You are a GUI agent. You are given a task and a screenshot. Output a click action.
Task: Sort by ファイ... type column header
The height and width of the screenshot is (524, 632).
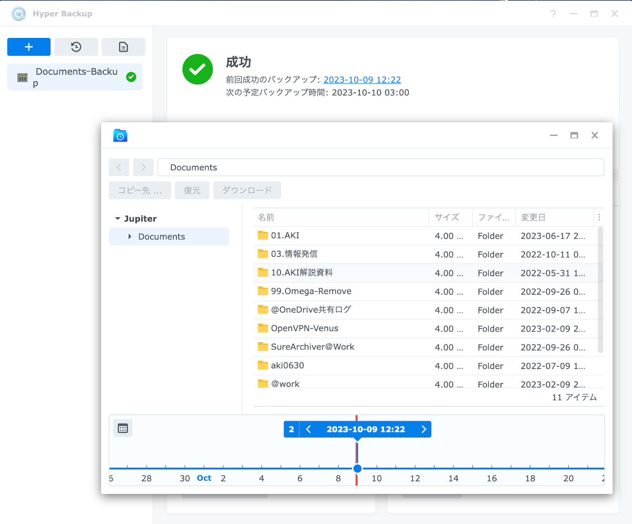click(493, 217)
